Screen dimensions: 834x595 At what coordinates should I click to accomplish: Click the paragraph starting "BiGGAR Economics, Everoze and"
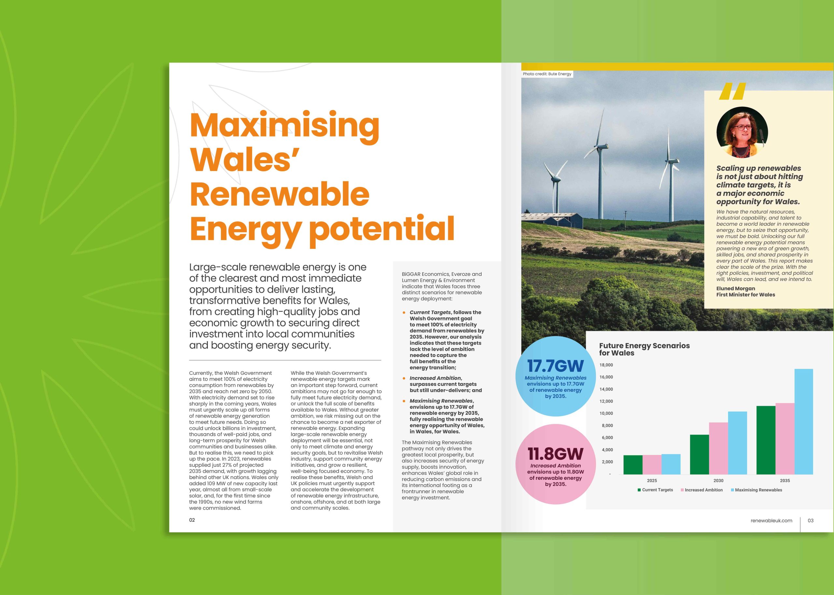(x=442, y=286)
